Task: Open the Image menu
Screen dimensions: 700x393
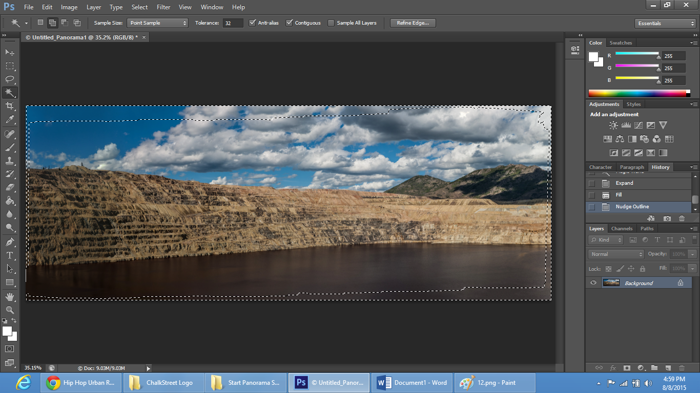Action: [69, 7]
